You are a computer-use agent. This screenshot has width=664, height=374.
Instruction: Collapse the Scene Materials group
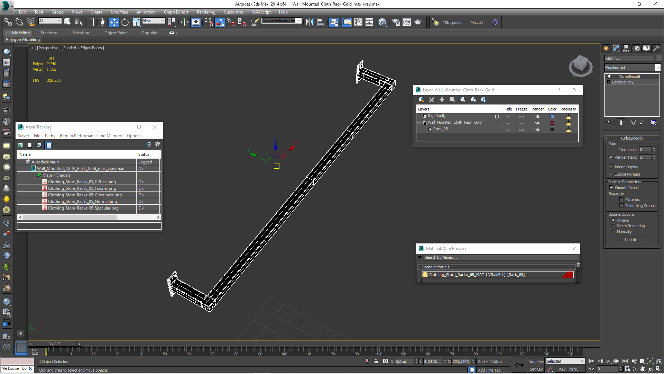point(420,267)
